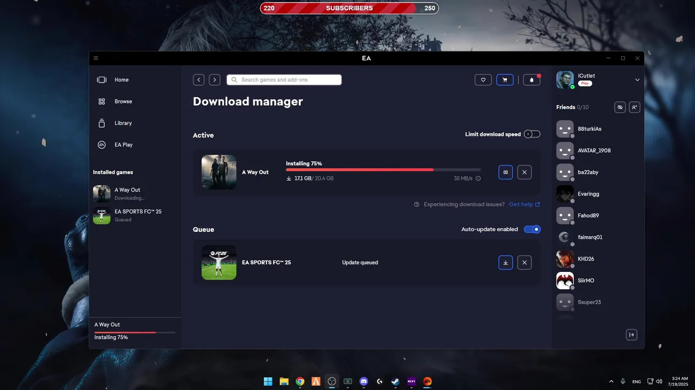
Task: Open Discord from taskbar
Action: pyautogui.click(x=364, y=381)
